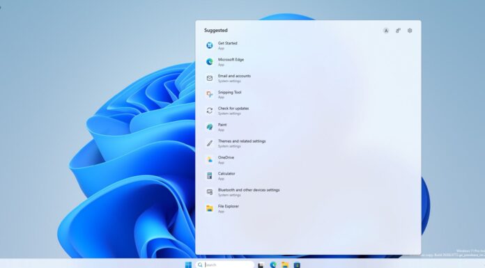Open Task View on the taskbar
485x268 pixels.
(261, 265)
